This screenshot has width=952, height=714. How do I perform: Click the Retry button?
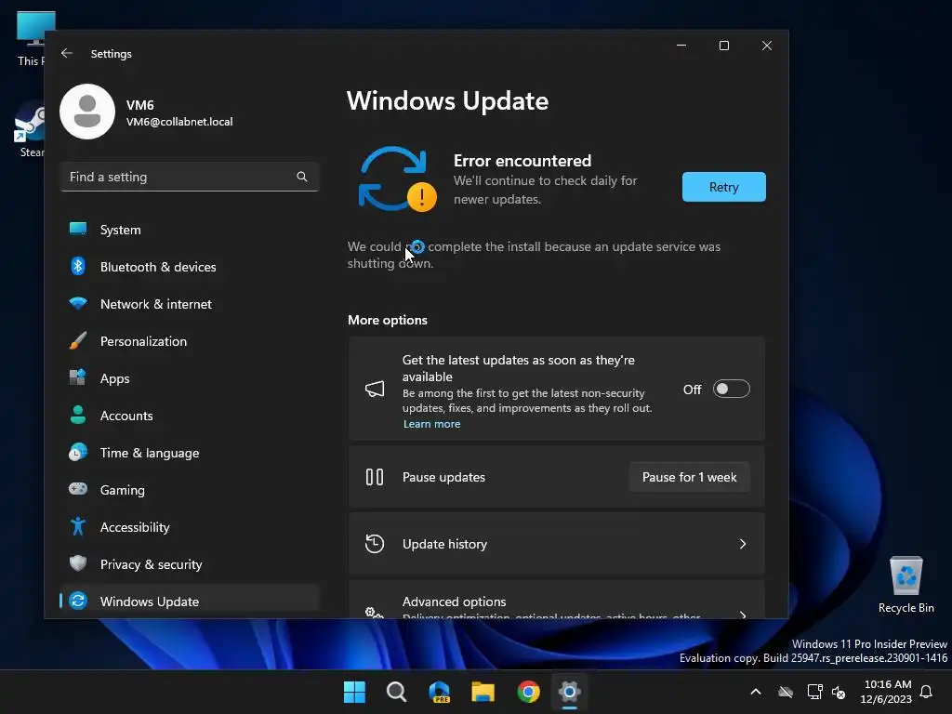[723, 186]
